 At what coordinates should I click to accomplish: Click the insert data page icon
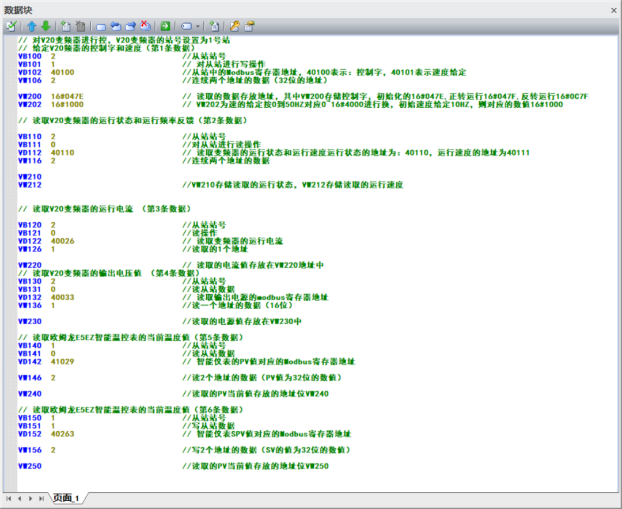point(66,26)
